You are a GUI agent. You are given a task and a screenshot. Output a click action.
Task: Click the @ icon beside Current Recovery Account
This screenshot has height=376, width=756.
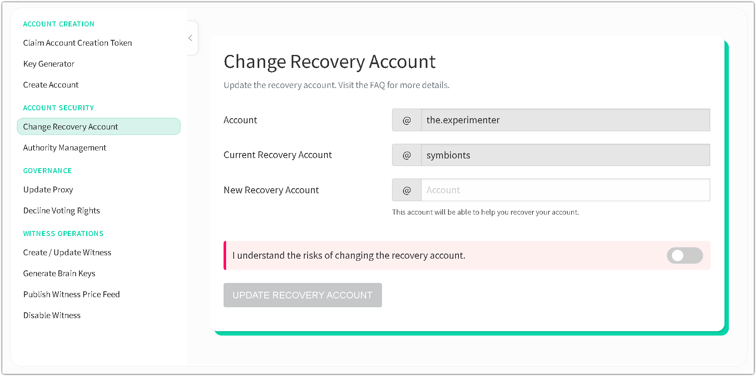click(x=406, y=155)
